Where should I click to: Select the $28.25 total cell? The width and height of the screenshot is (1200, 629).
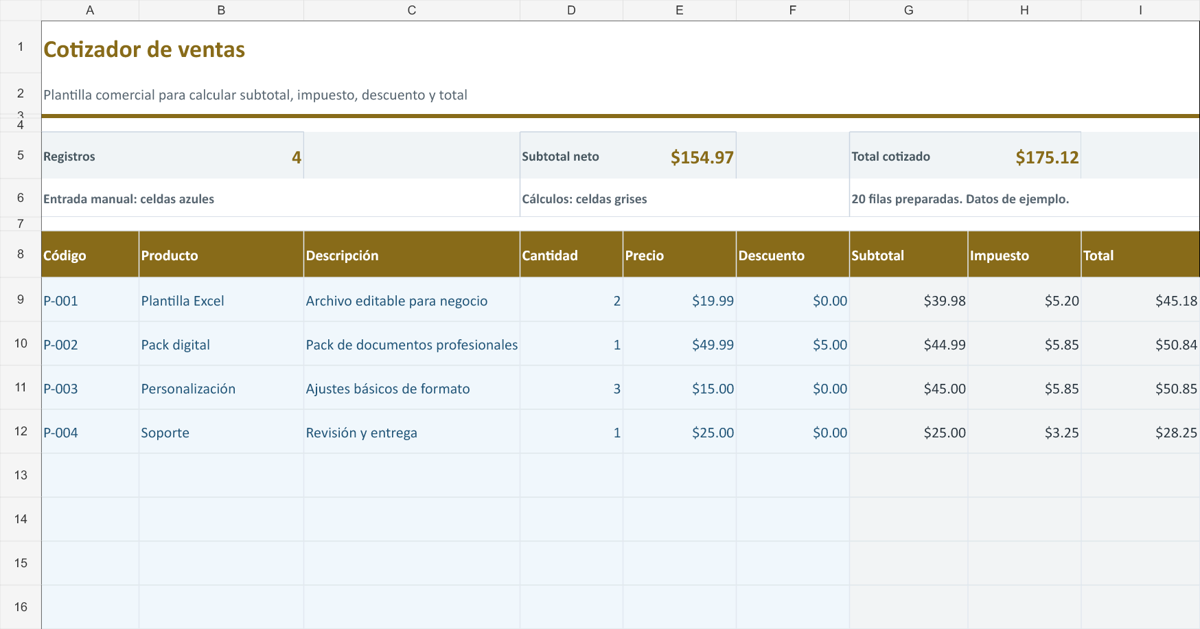pyautogui.click(x=1140, y=432)
